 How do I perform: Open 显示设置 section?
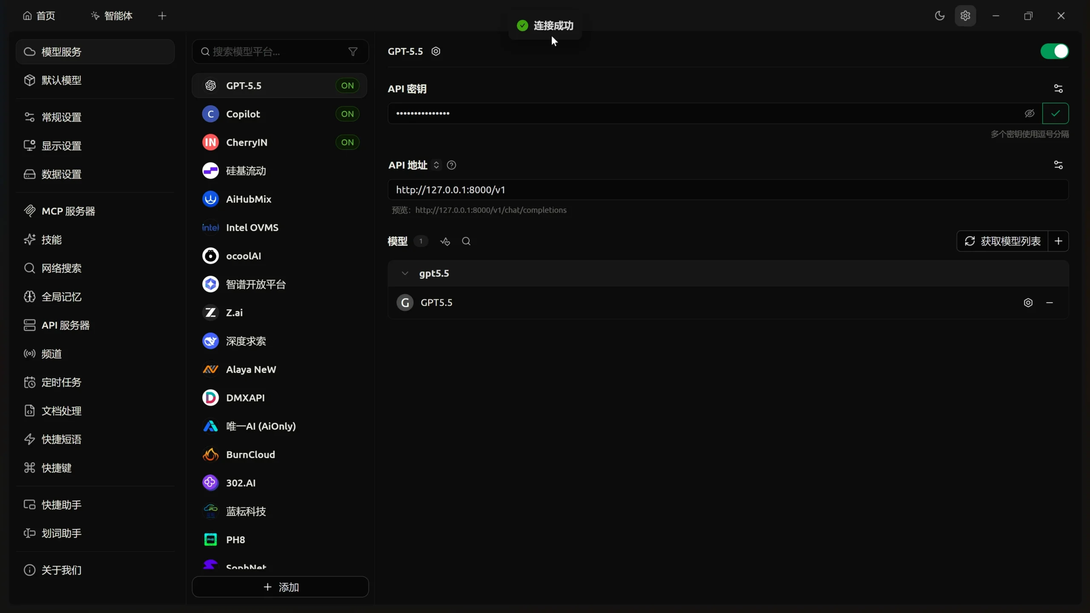95,146
